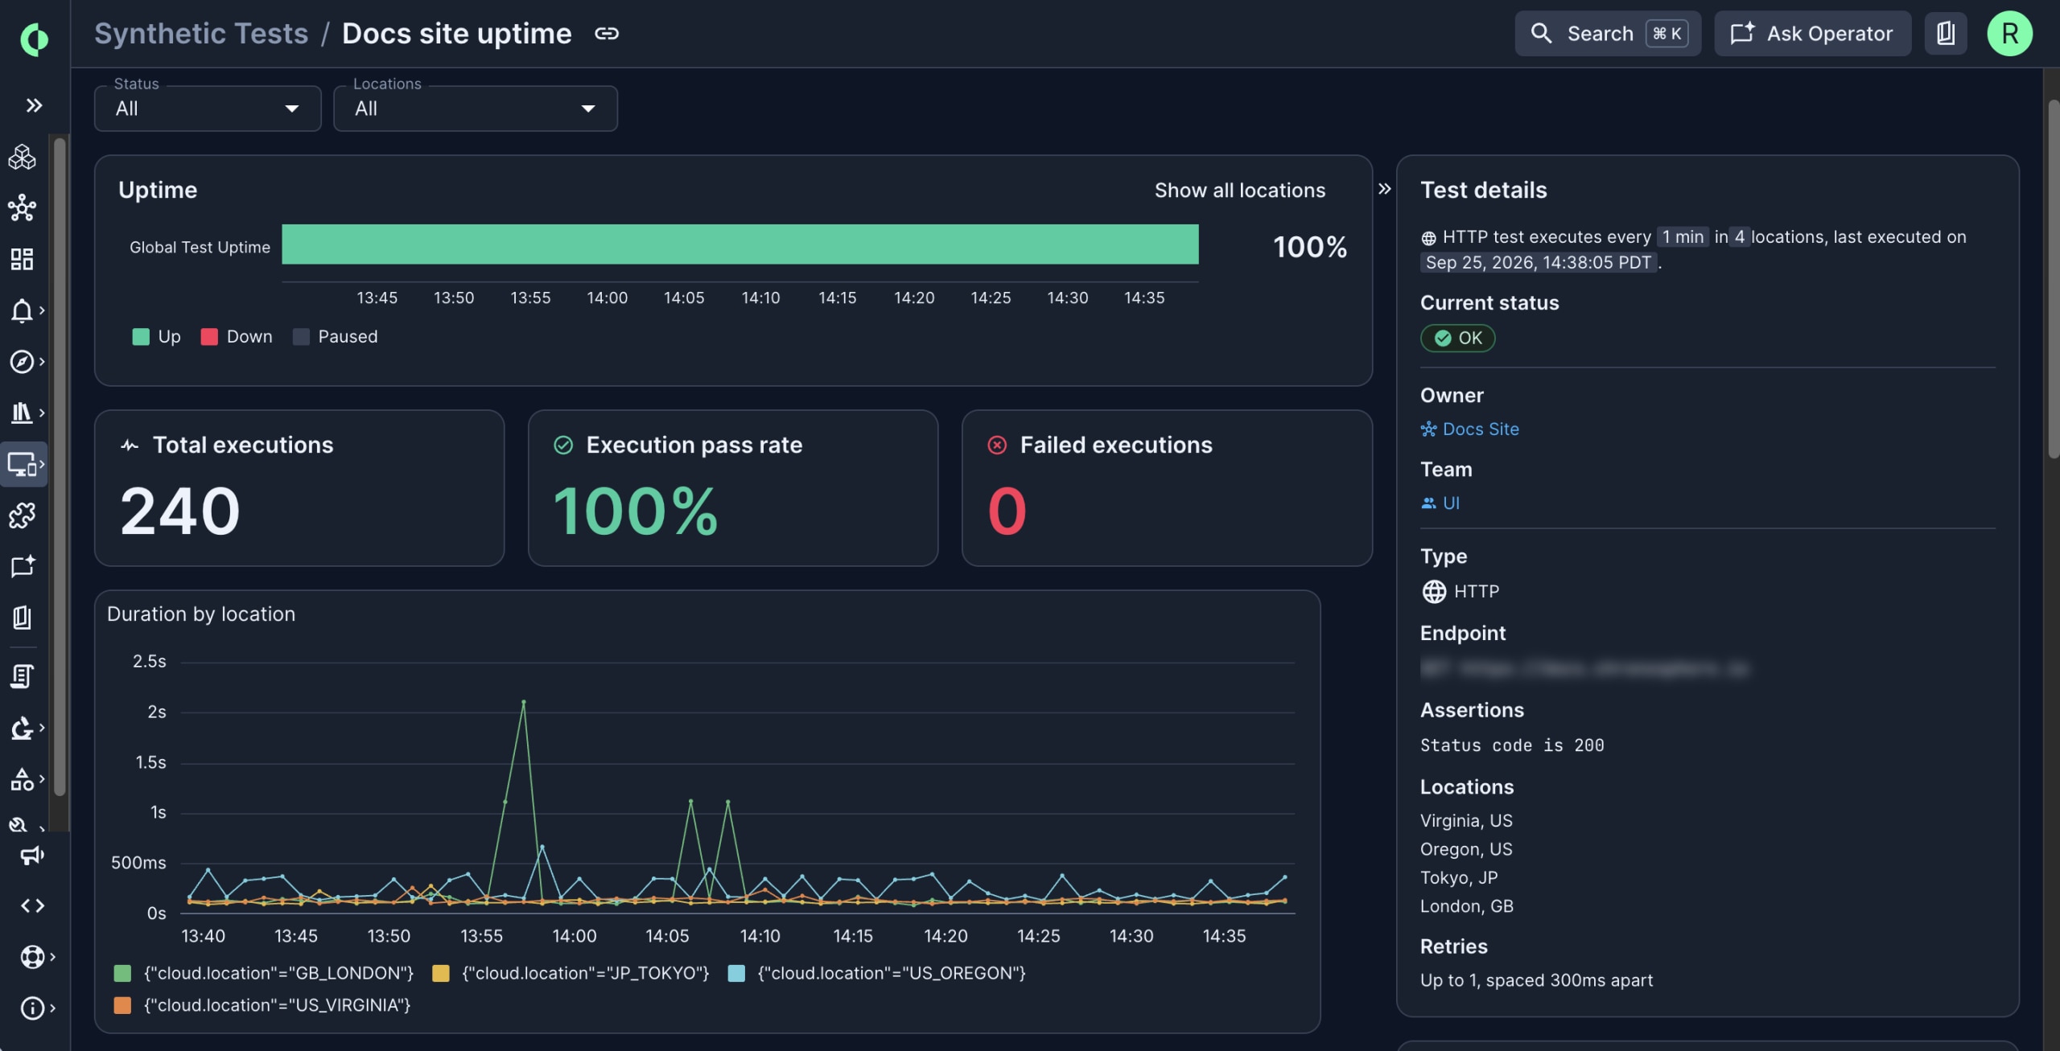2060x1051 pixels.
Task: Go to Synthetic Tests breadcrumb
Action: coord(201,33)
